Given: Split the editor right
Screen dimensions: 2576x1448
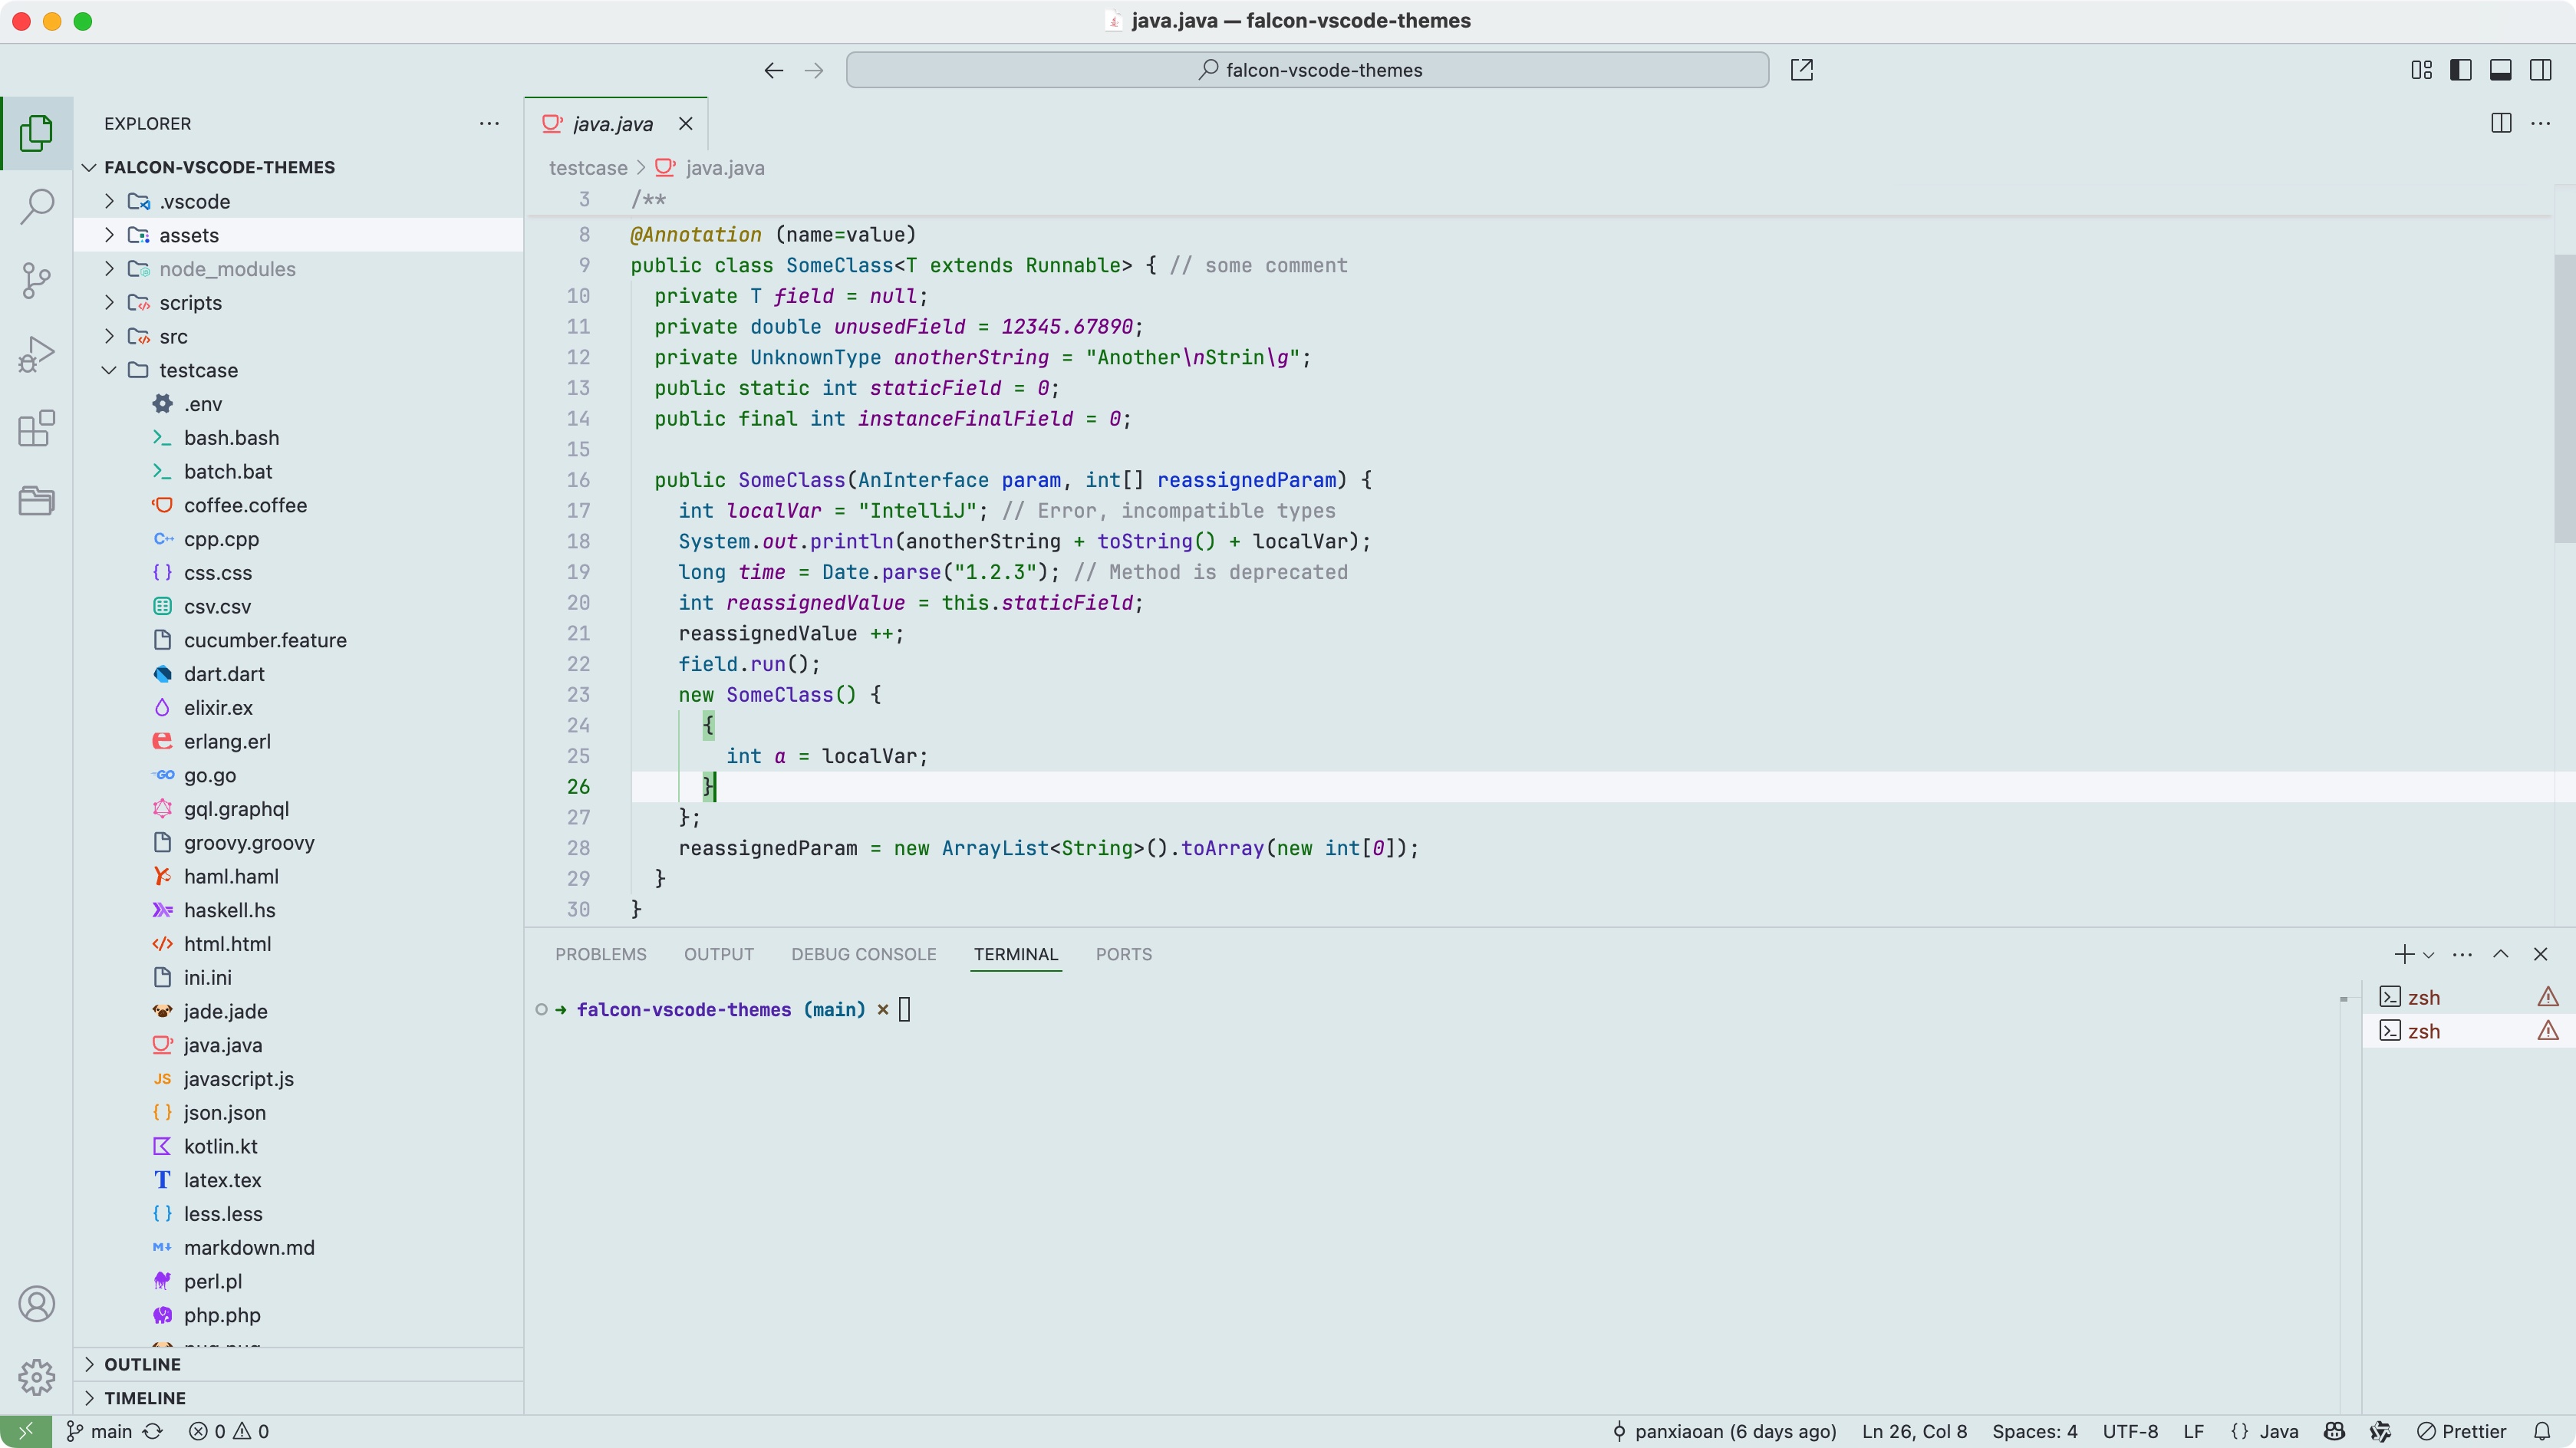Looking at the screenshot, I should (x=2500, y=123).
